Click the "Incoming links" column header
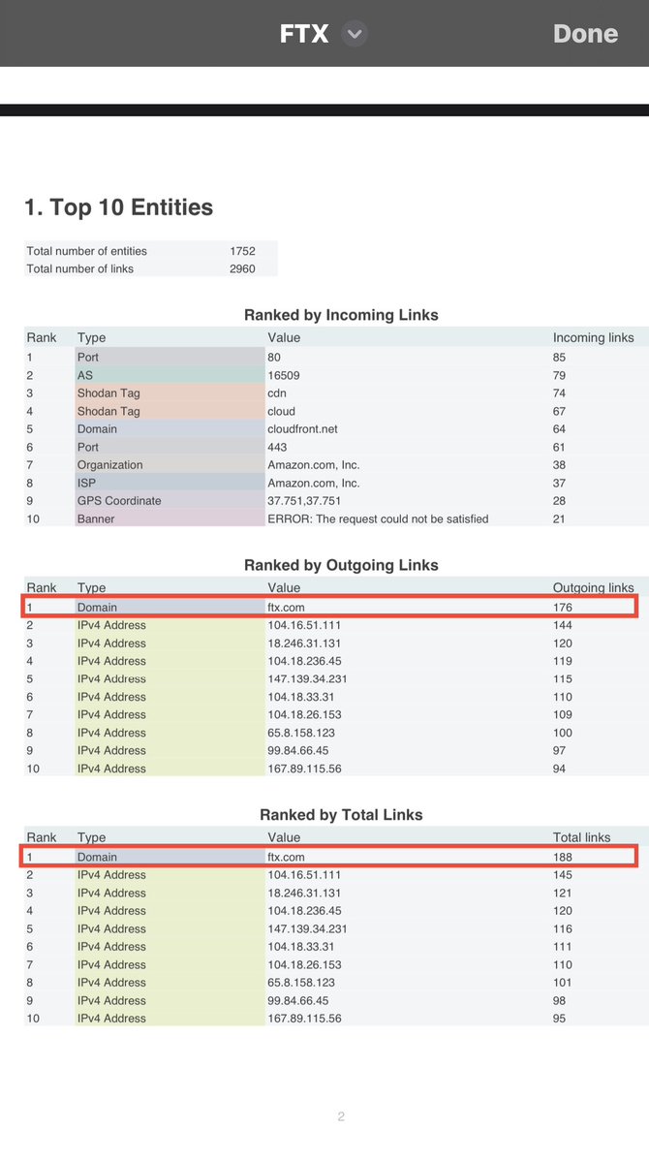 click(x=593, y=338)
